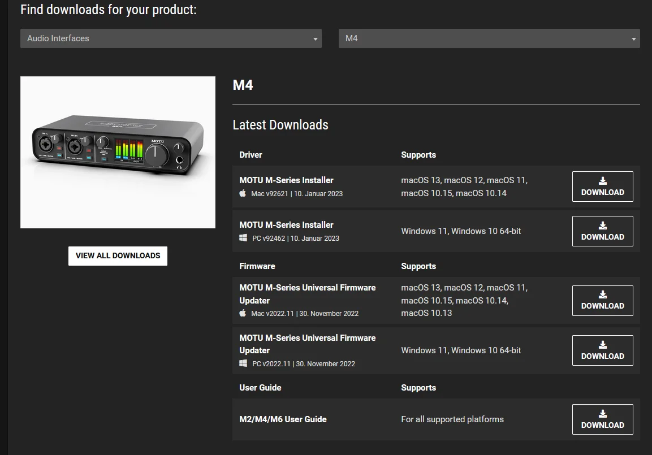Click the Firmware section header
The image size is (652, 455).
point(257,266)
